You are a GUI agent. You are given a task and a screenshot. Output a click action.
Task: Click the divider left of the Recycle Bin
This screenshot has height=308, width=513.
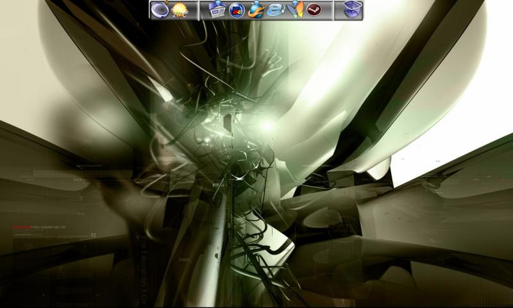pyautogui.click(x=333, y=10)
